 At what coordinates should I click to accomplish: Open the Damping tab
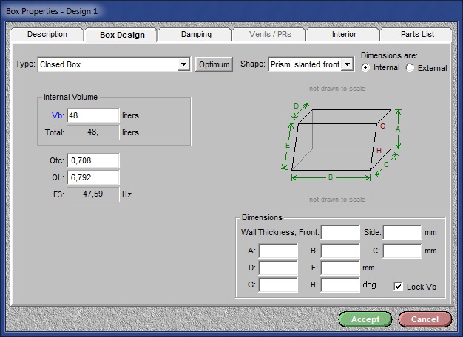195,35
